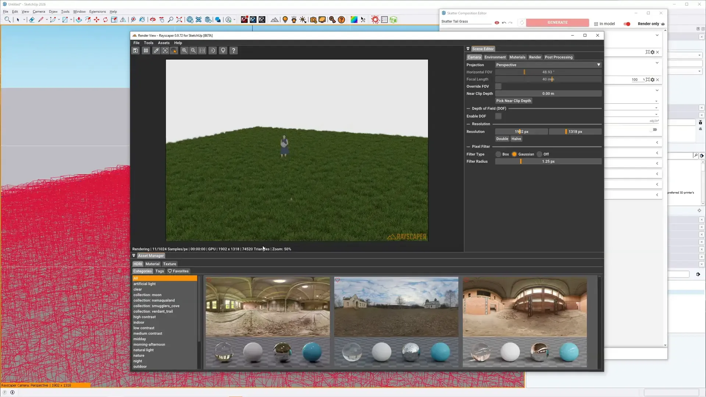The image size is (706, 397).
Task: Zoom out on the render view
Action: pyautogui.click(x=193, y=51)
